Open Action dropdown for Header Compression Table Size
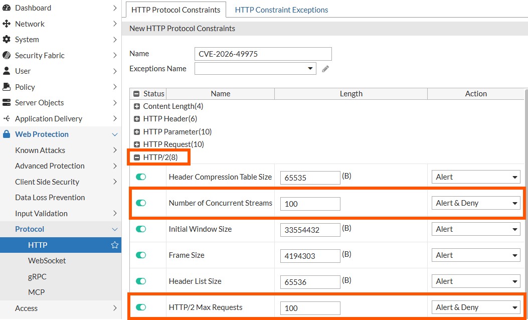 (476, 177)
